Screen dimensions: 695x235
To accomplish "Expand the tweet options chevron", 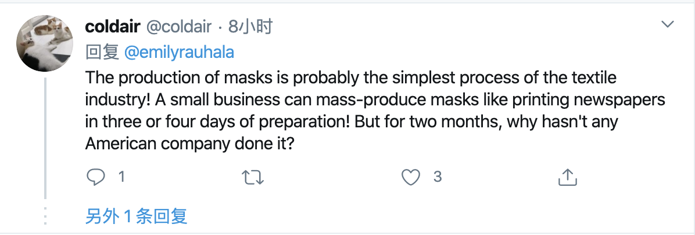I will click(x=668, y=24).
